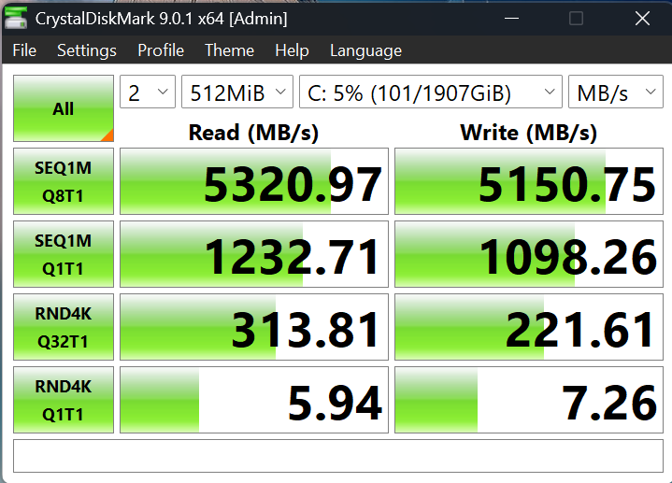This screenshot has width=672, height=483.
Task: Start all benchmarks with the All button
Action: point(64,108)
